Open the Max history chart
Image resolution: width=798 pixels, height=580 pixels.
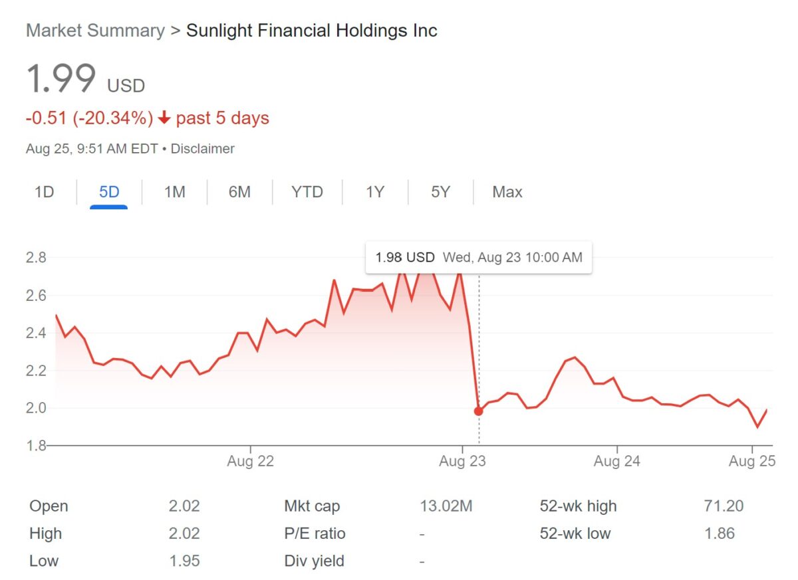507,192
